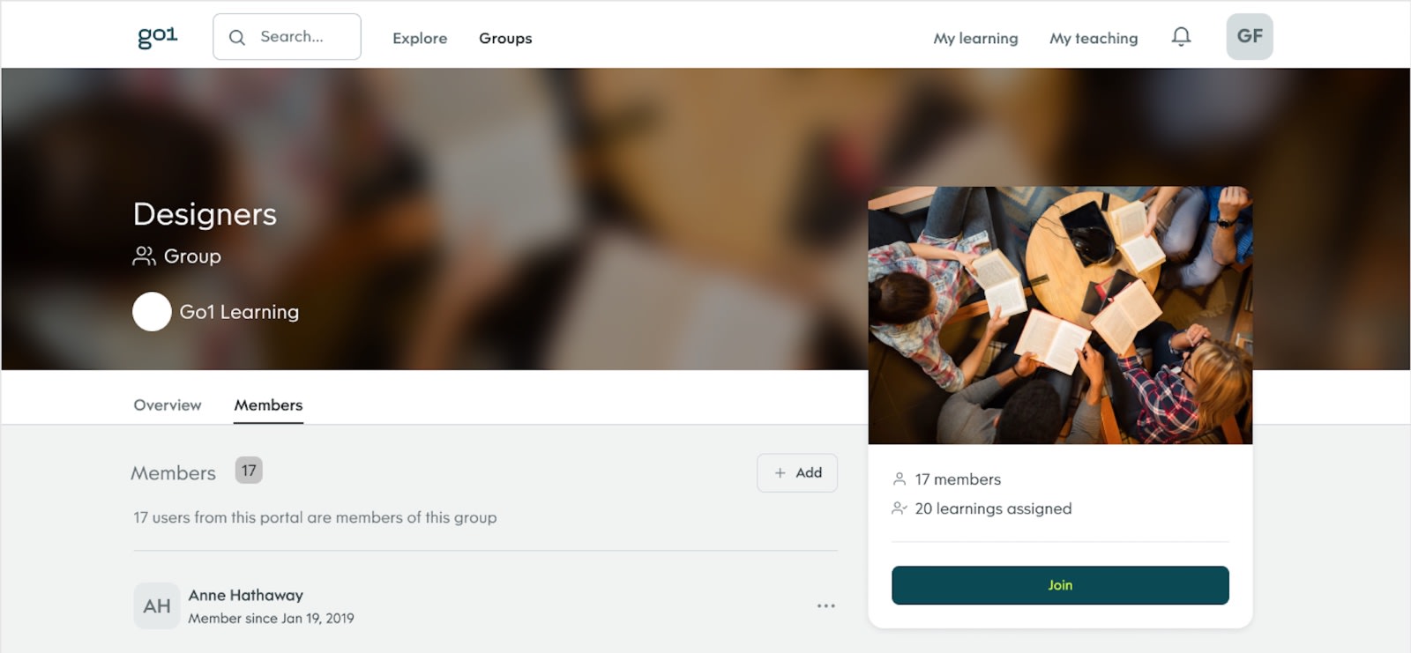Click the Add member button
This screenshot has width=1411, height=653.
(x=797, y=472)
